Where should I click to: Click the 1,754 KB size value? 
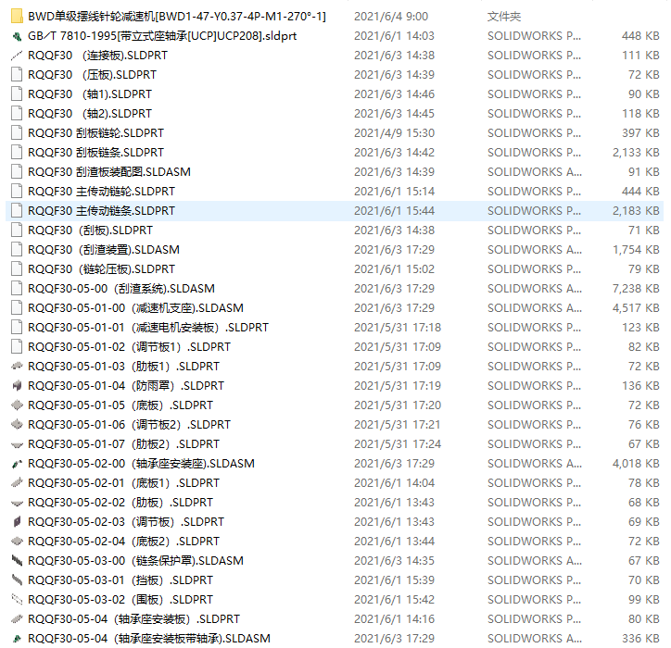click(x=636, y=250)
